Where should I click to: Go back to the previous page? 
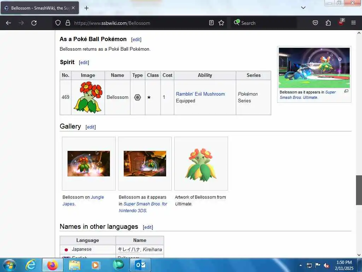click(8, 23)
